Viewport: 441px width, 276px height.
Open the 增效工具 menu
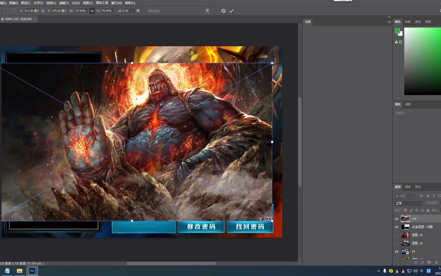[102, 3]
